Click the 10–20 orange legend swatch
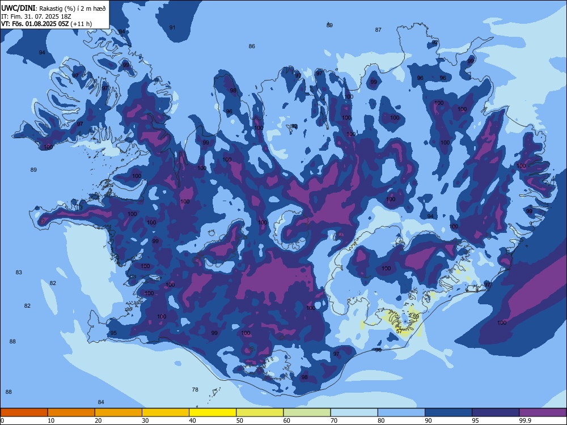 tap(71, 413)
